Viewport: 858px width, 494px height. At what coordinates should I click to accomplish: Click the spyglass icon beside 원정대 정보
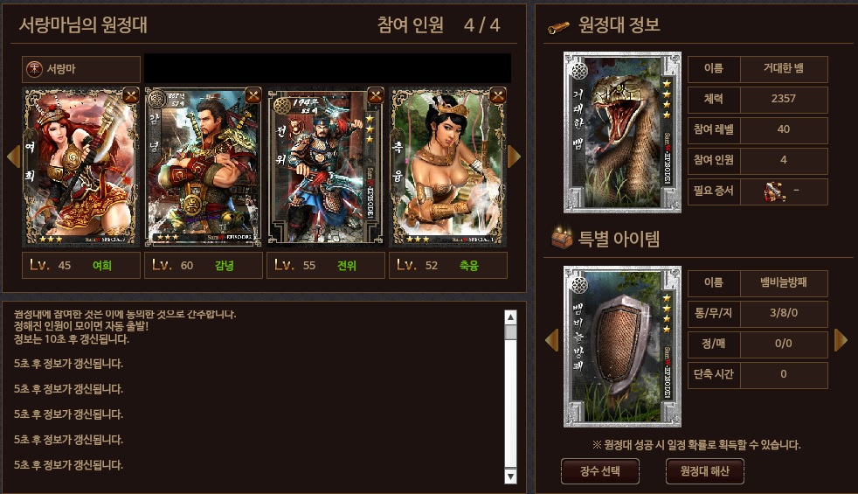tap(558, 27)
